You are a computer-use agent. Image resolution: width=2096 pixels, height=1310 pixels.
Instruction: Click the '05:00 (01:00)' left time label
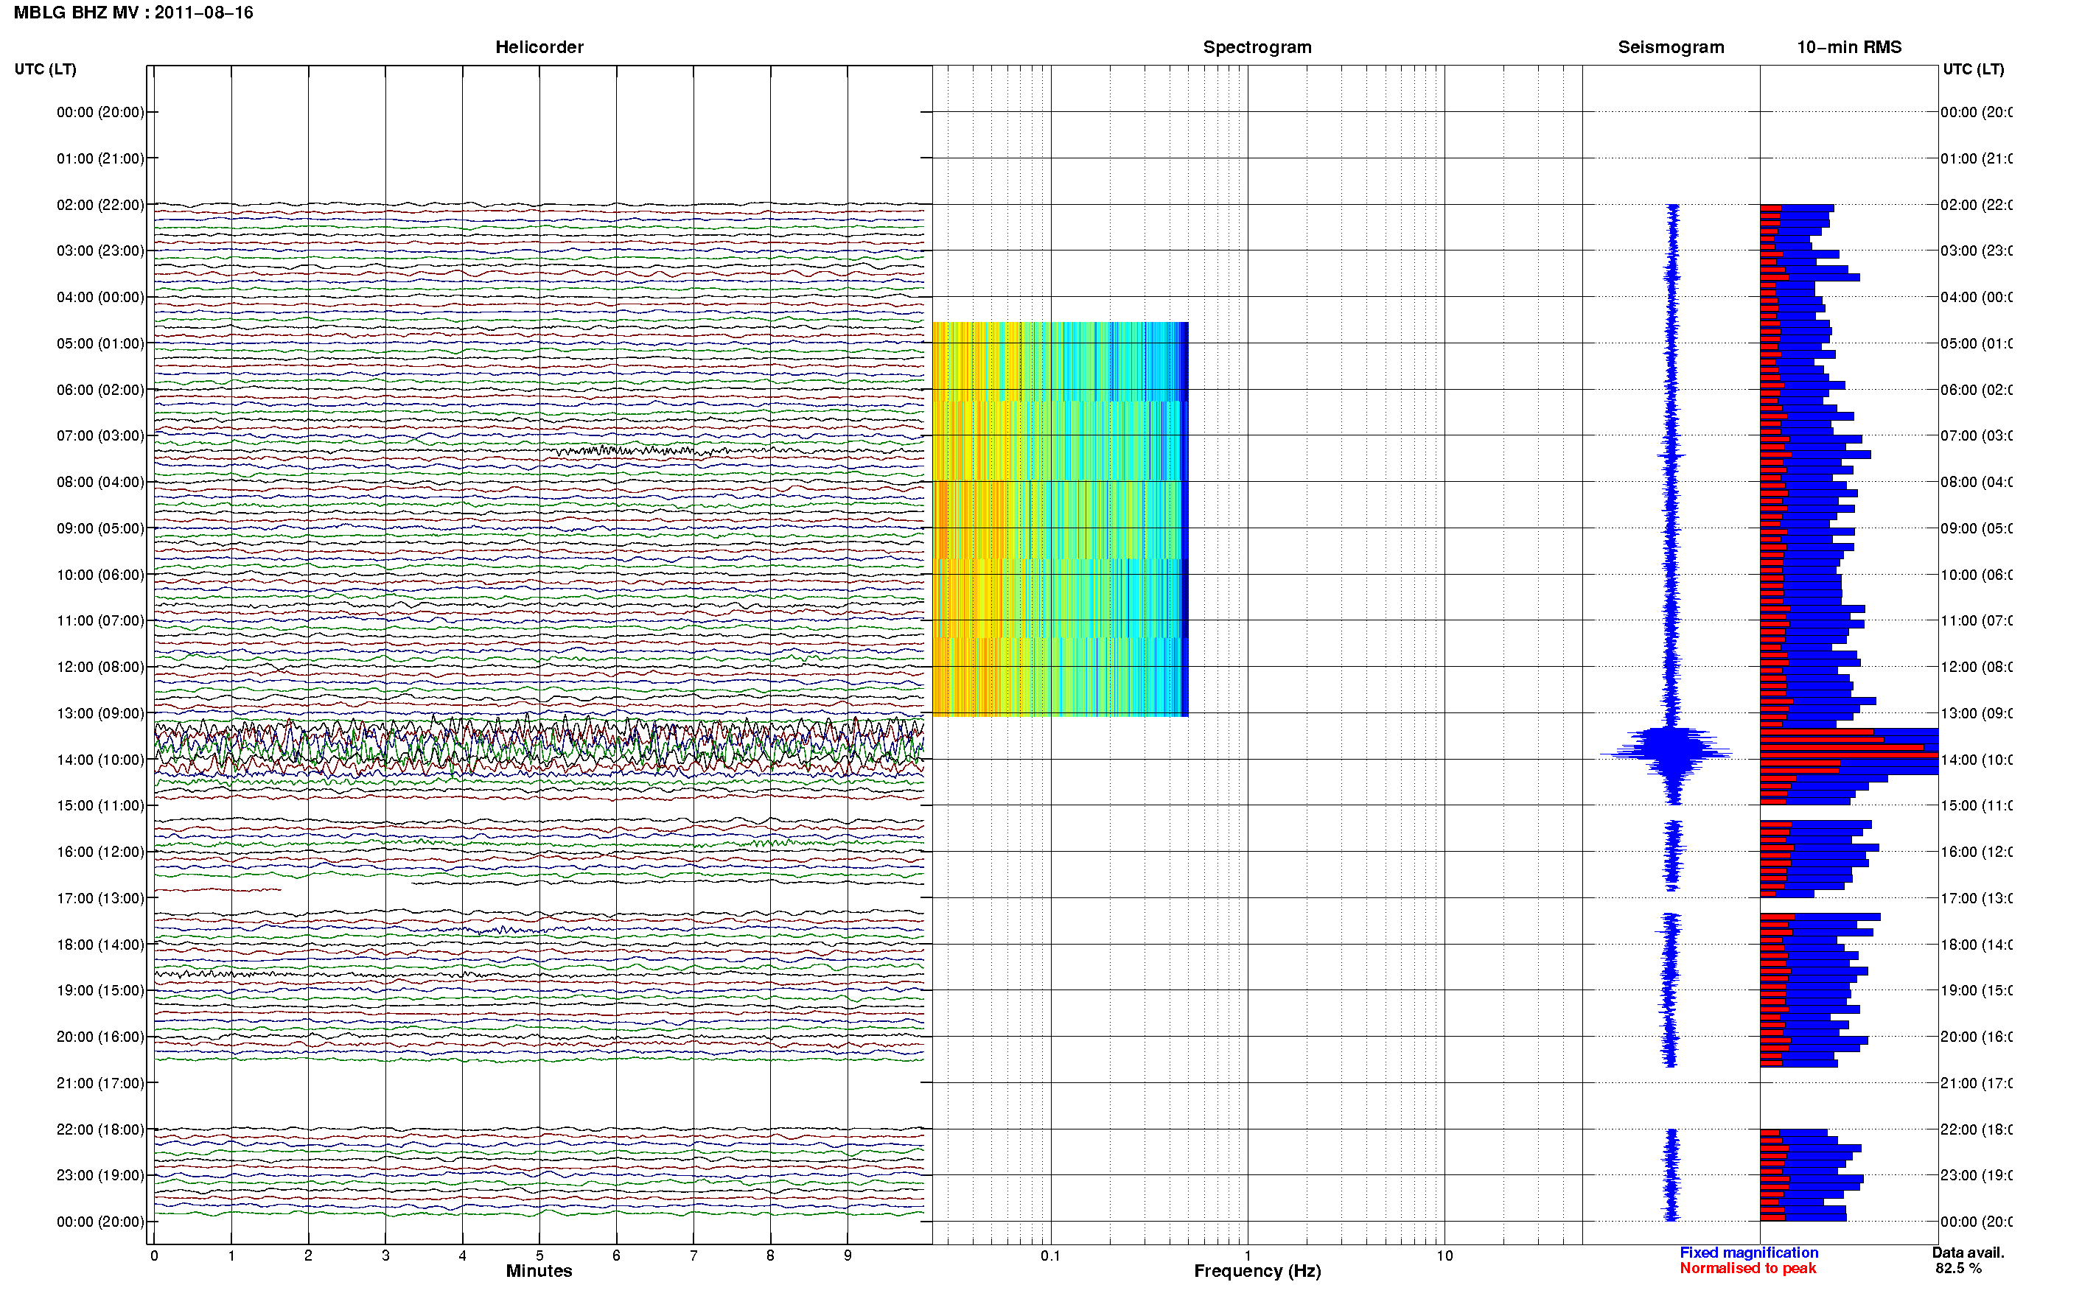coord(100,344)
